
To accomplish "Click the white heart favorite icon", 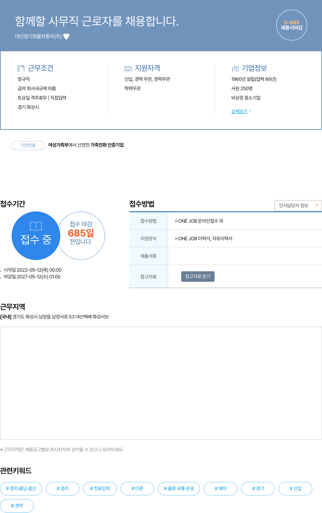I will (66, 37).
